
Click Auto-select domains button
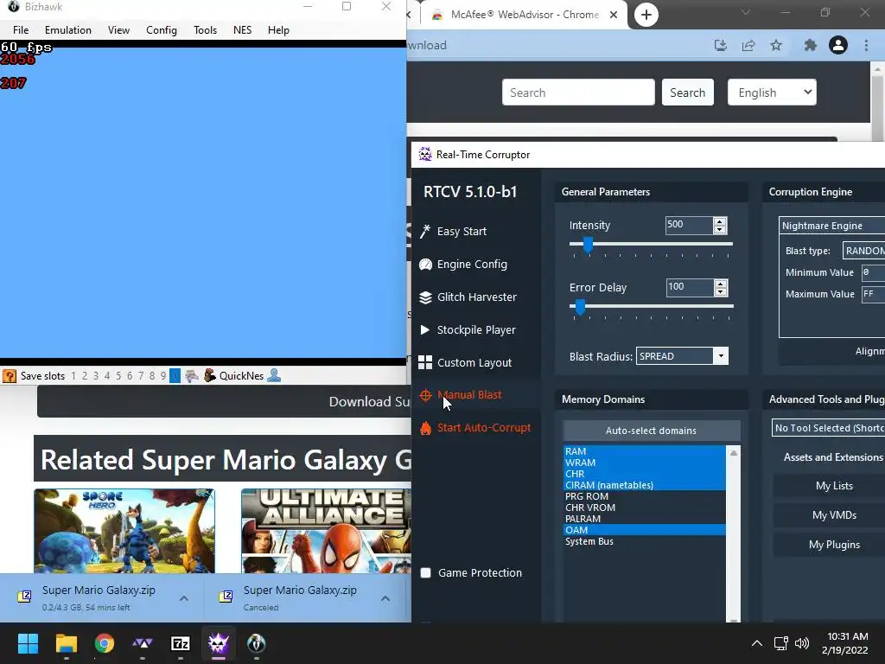[x=652, y=431]
